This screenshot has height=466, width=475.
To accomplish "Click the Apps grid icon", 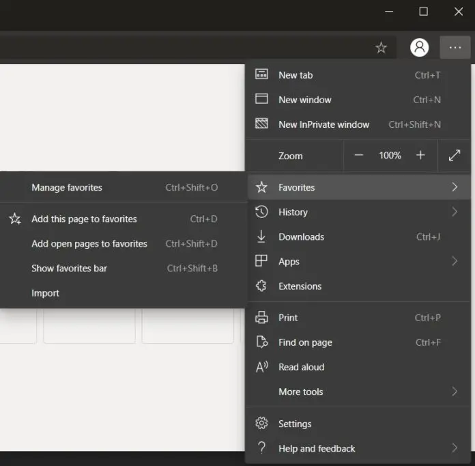I will pyautogui.click(x=261, y=261).
